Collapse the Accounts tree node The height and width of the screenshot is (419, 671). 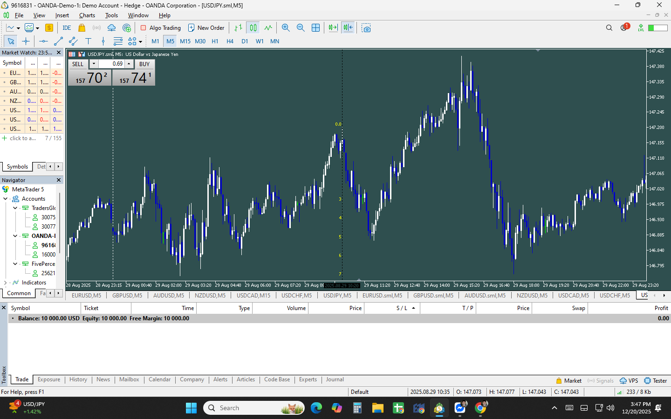coord(6,199)
